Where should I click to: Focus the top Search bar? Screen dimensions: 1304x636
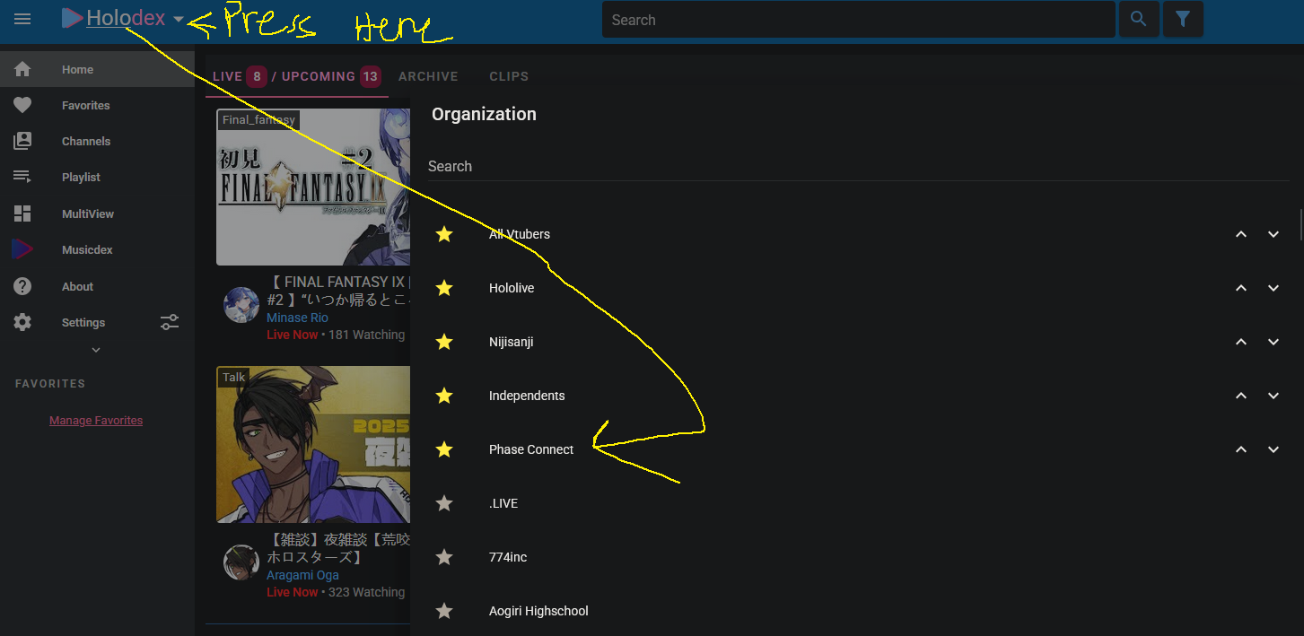[x=859, y=20]
